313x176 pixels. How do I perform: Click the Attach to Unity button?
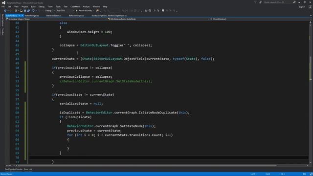[x=84, y=11]
